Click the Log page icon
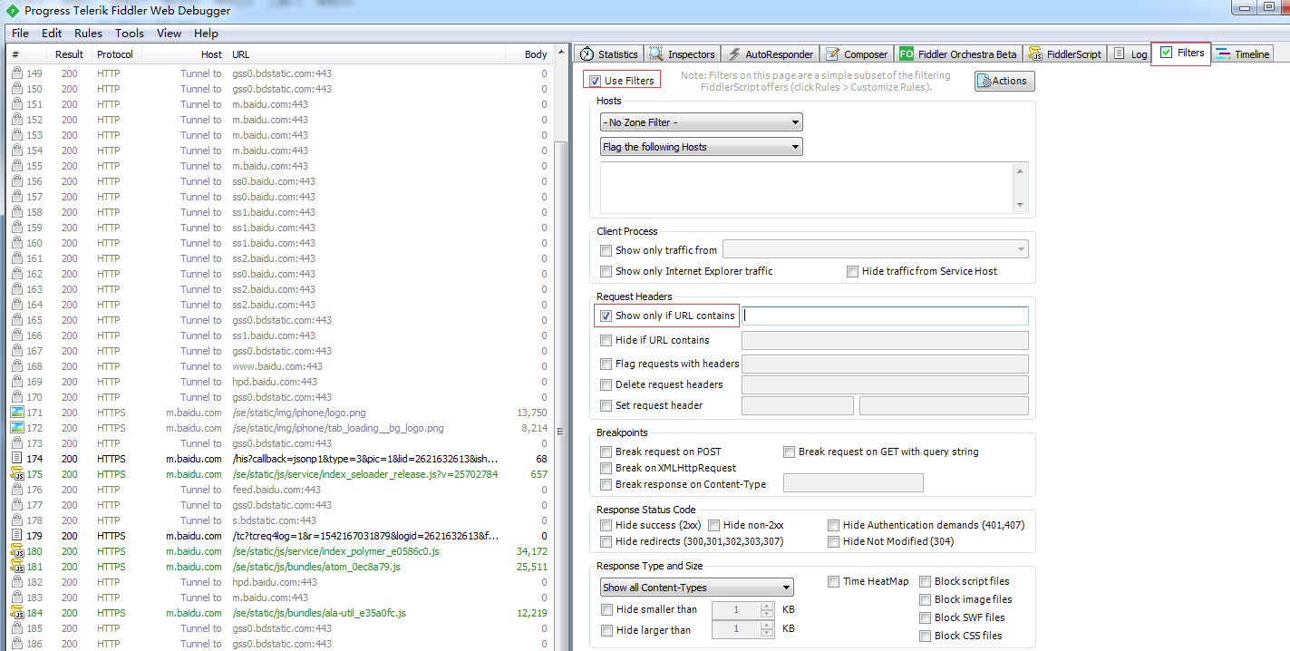The image size is (1290, 651). 1120,54
